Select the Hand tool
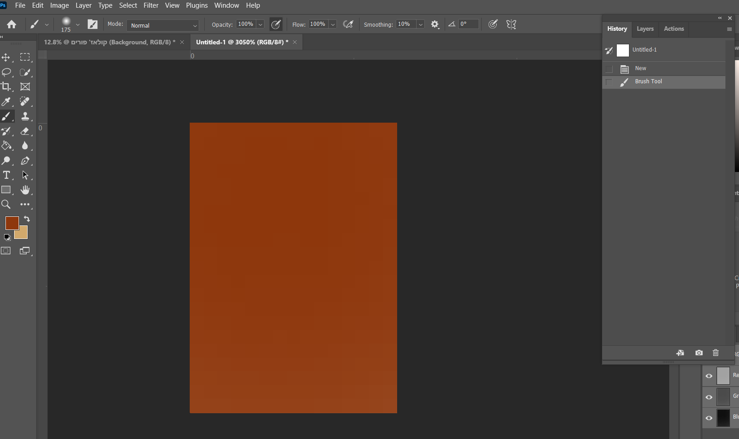The width and height of the screenshot is (739, 439). click(x=25, y=190)
